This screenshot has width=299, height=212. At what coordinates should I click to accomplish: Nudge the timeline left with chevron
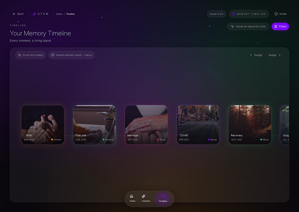coord(251,55)
